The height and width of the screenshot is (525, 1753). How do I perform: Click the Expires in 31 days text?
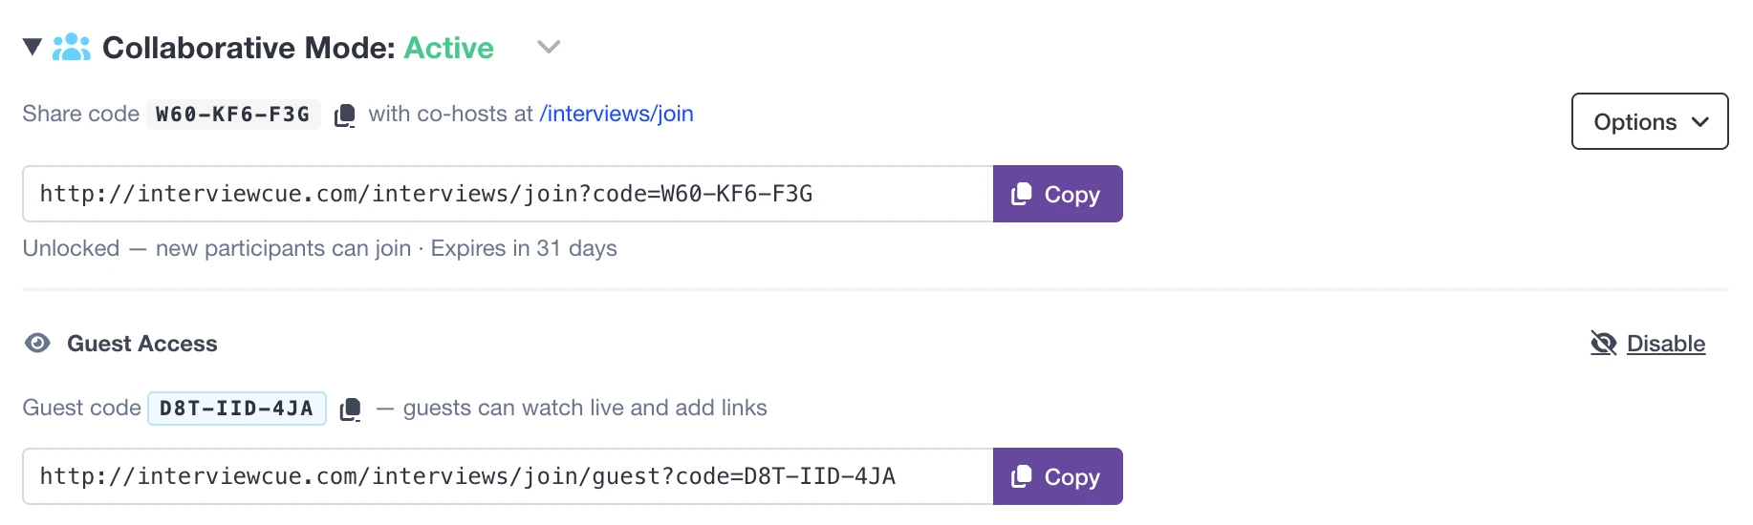click(524, 248)
